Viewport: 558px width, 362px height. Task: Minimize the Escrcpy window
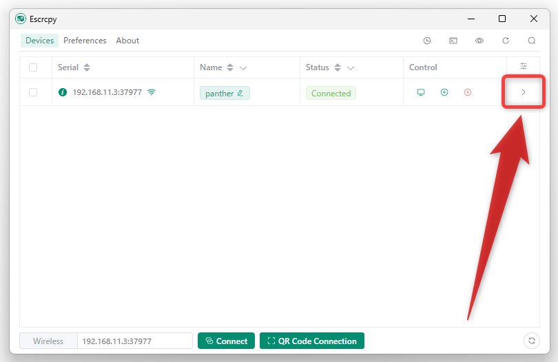(471, 19)
